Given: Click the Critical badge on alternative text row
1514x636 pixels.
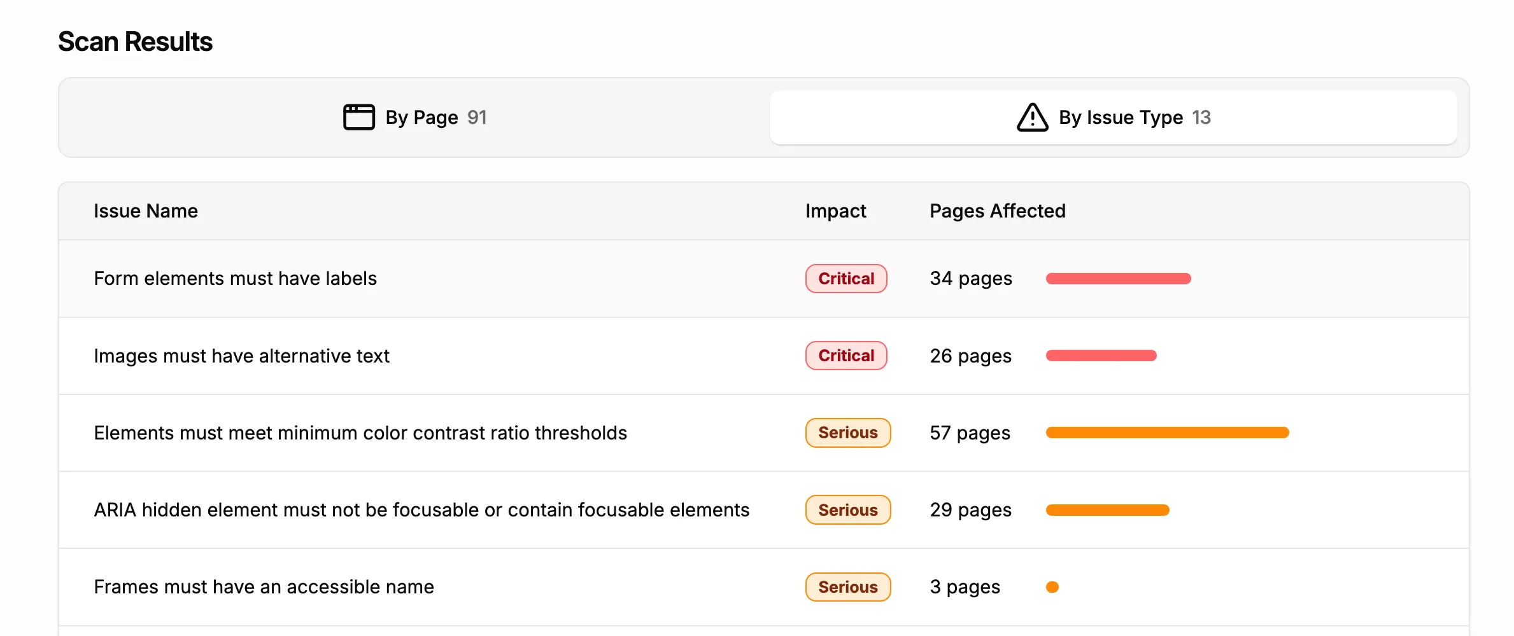Looking at the screenshot, I should pos(845,356).
